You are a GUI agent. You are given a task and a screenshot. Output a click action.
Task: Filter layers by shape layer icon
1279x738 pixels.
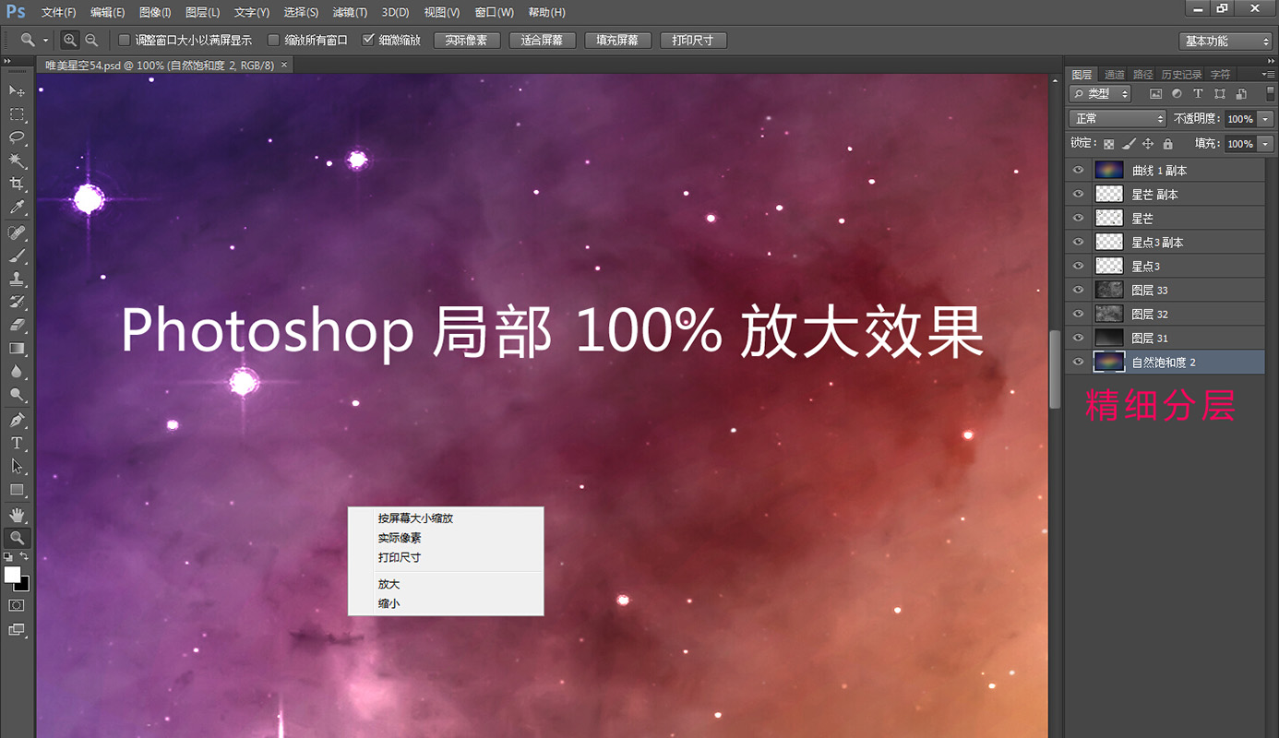click(x=1220, y=94)
